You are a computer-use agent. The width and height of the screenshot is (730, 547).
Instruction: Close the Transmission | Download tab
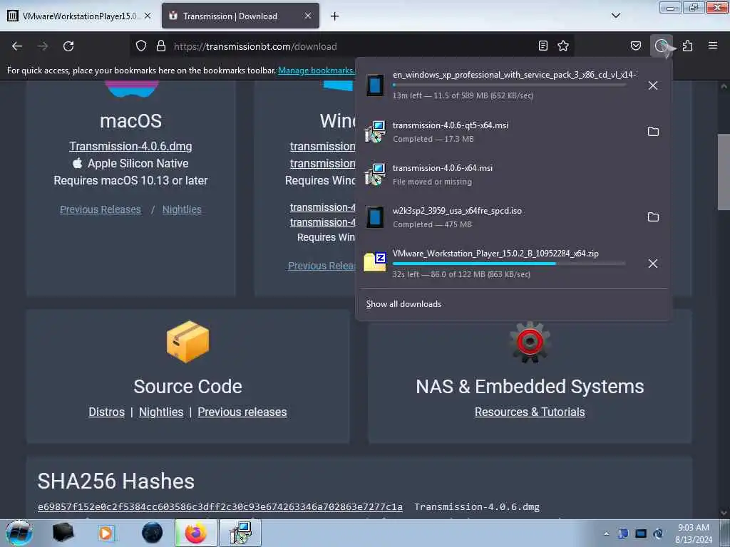(x=308, y=16)
